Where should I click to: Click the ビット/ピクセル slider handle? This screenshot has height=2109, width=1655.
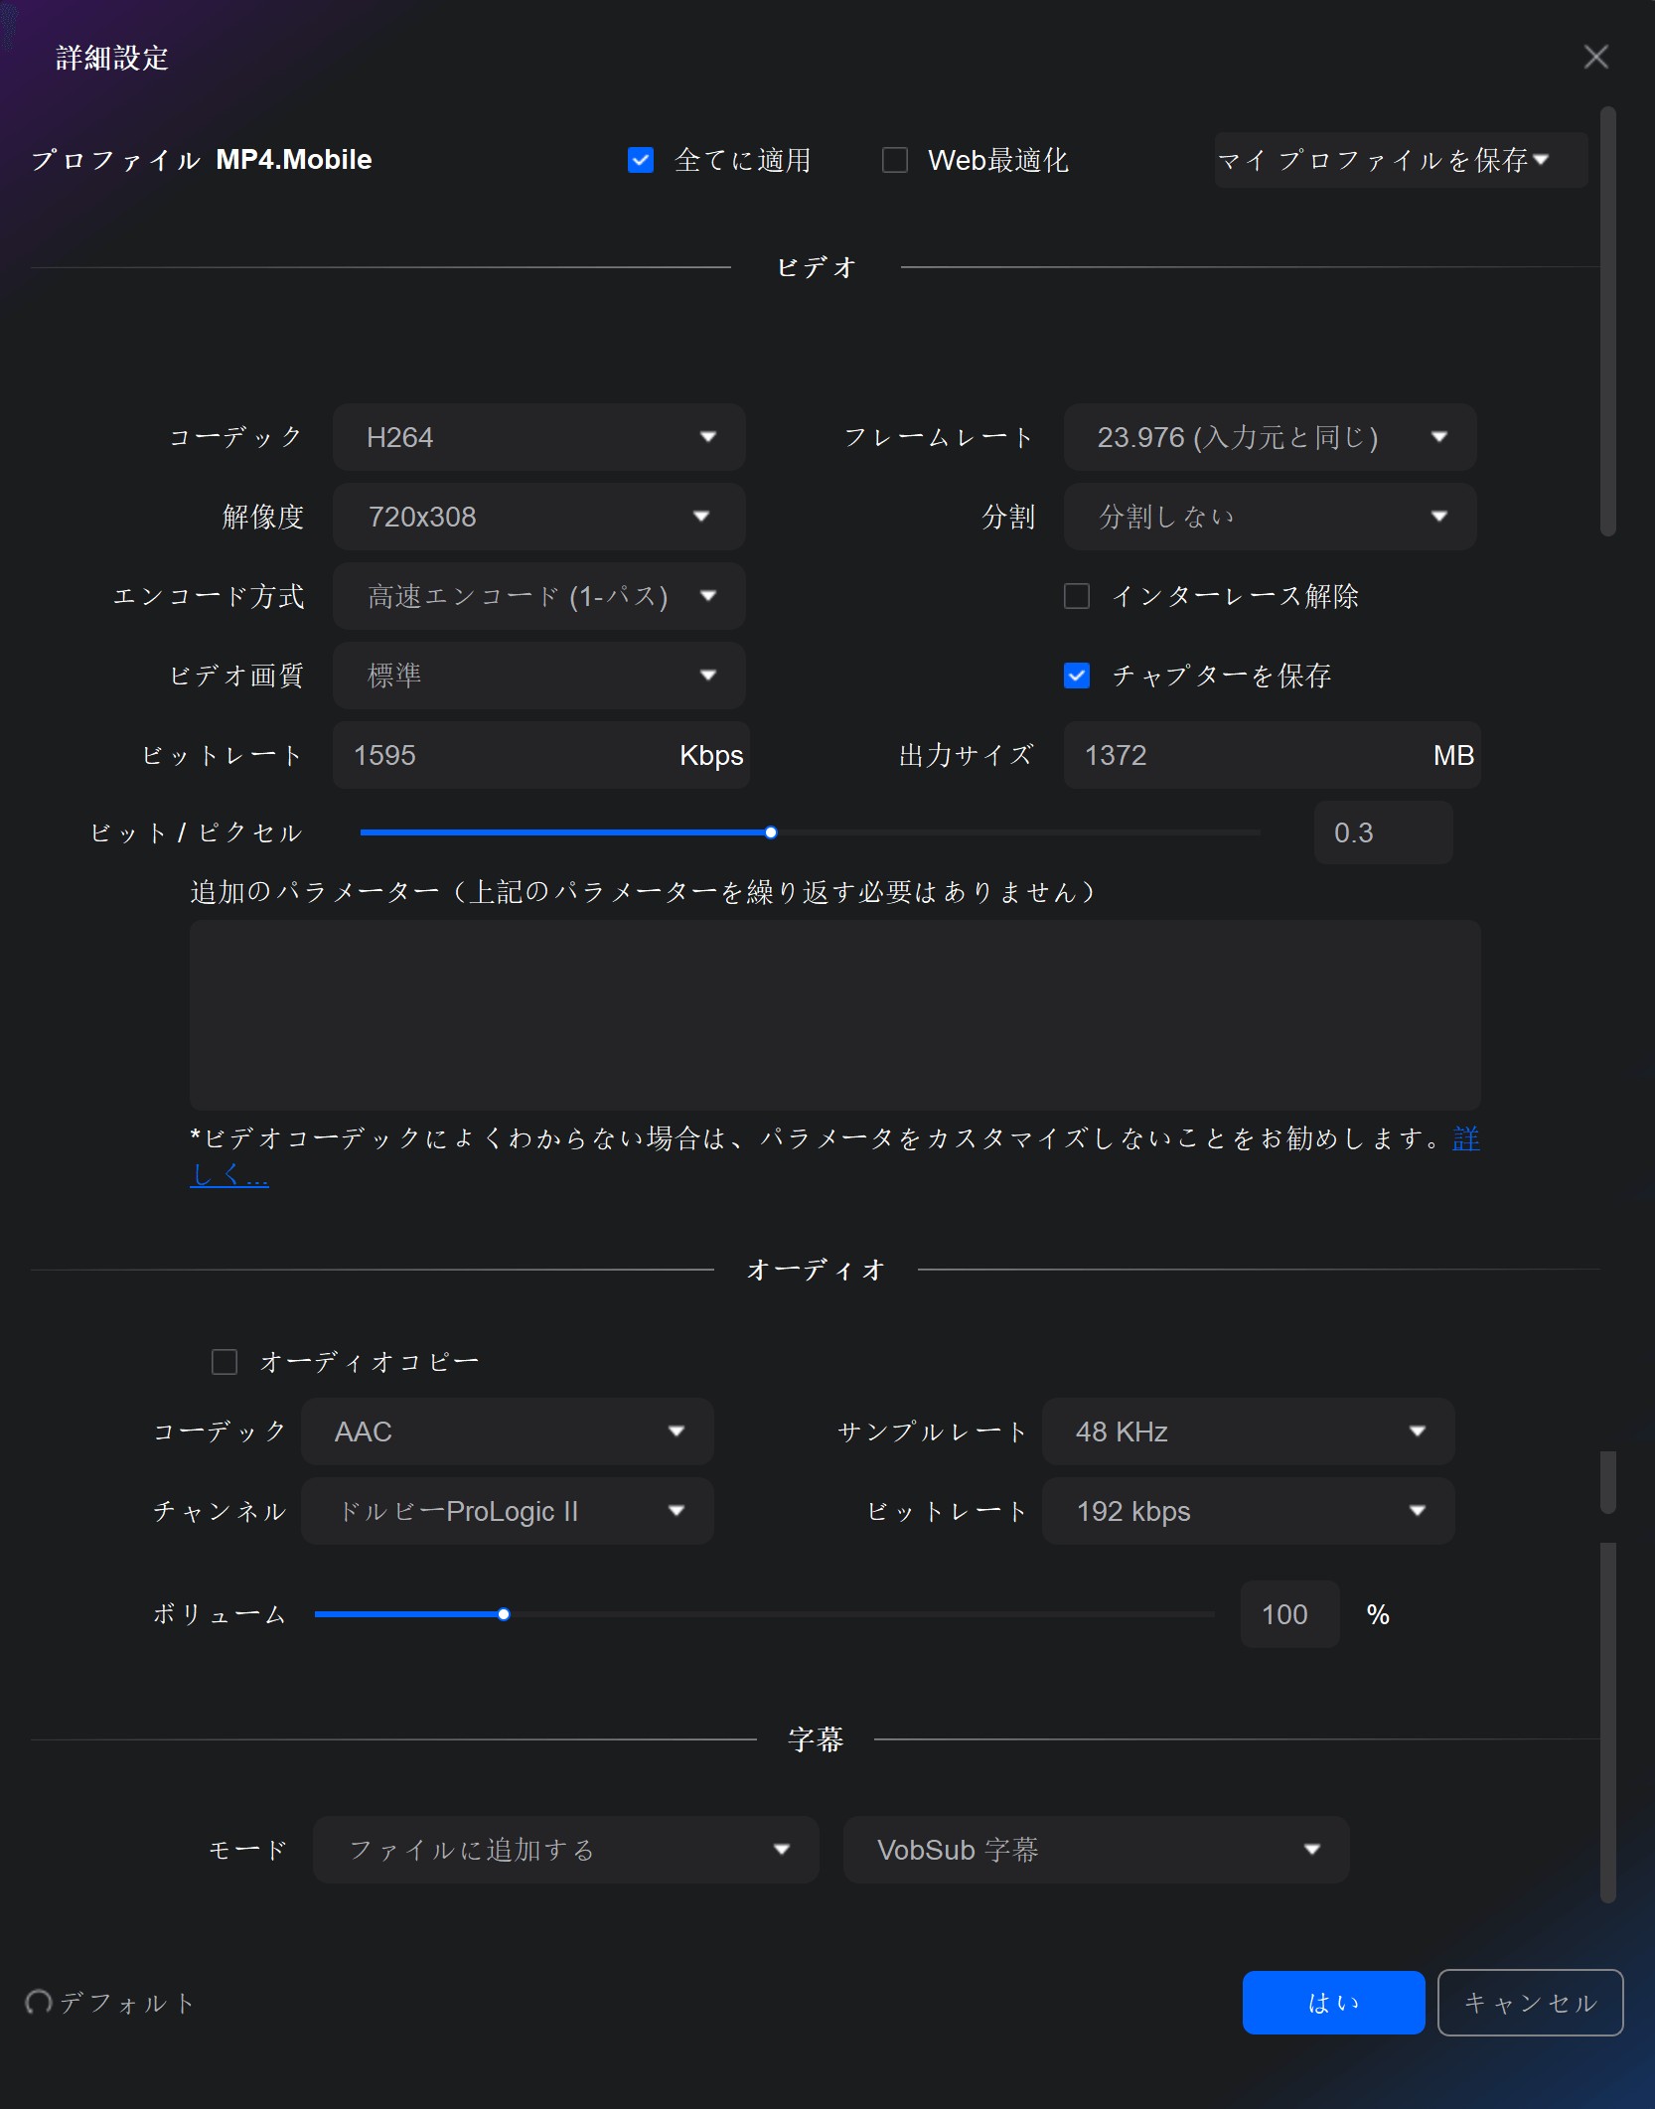[771, 832]
